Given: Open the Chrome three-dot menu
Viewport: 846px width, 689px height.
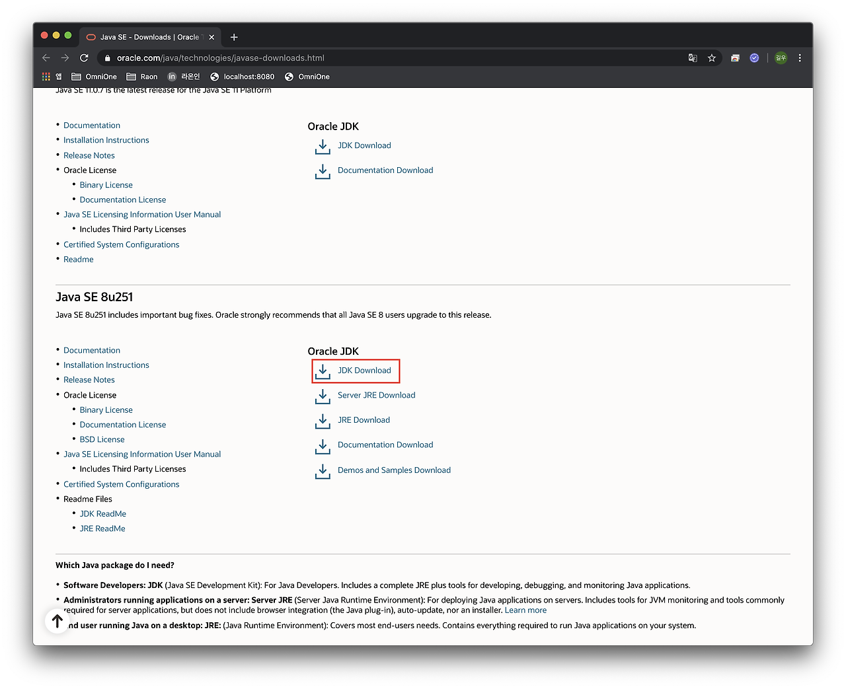Looking at the screenshot, I should pos(800,58).
